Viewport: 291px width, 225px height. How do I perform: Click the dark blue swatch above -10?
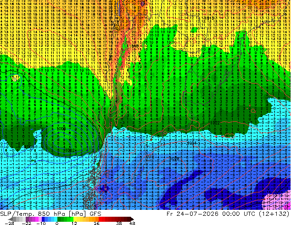(x=43, y=219)
